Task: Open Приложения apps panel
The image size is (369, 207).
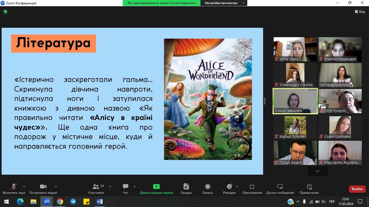Action: tap(252, 189)
